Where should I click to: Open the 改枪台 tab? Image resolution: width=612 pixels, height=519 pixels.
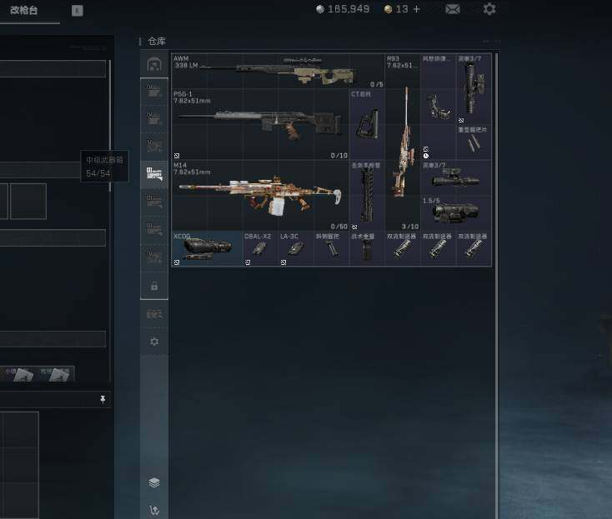point(24,11)
